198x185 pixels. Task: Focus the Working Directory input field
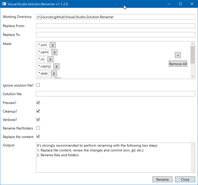click(x=116, y=17)
